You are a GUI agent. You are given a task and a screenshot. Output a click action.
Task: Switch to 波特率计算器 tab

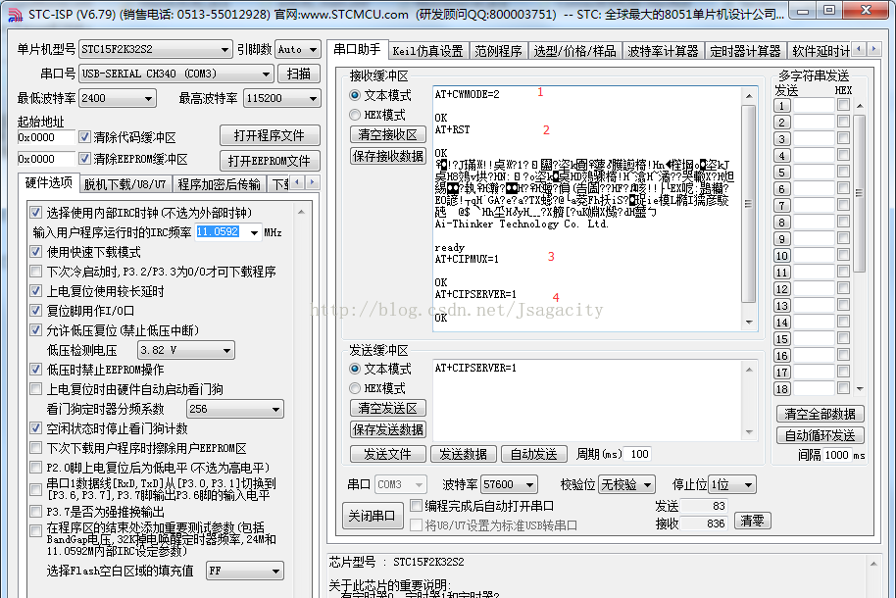(663, 51)
